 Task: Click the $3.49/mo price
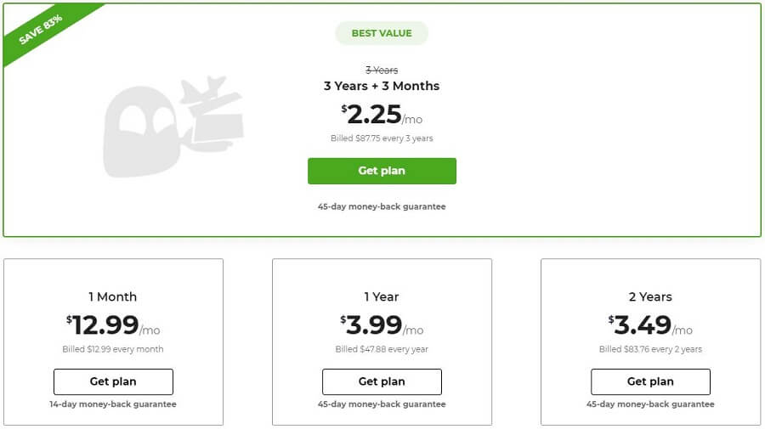(x=650, y=325)
